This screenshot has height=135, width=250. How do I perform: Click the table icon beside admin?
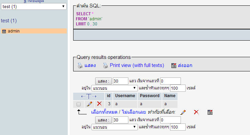4,31
